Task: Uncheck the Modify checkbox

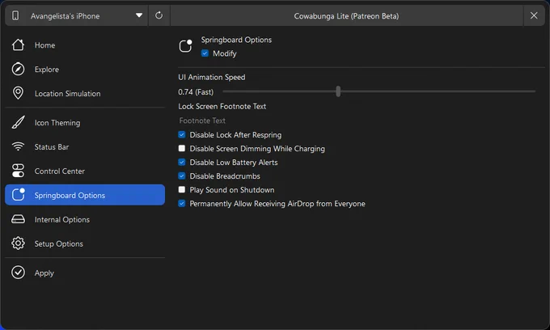Action: (x=205, y=53)
